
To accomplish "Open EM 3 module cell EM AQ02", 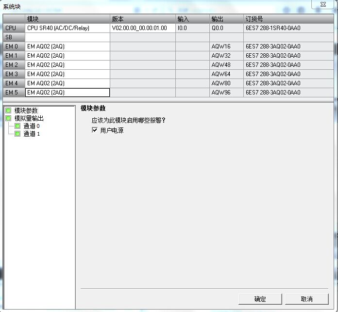I will pyautogui.click(x=68, y=74).
